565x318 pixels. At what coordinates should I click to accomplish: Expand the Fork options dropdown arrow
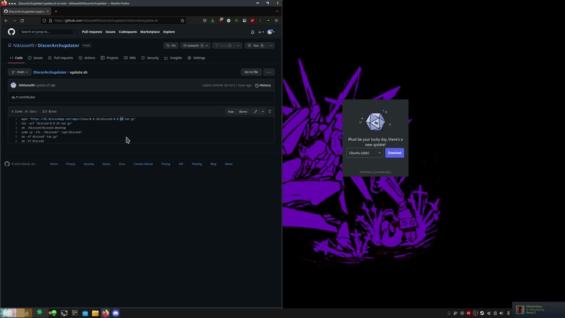pyautogui.click(x=238, y=45)
